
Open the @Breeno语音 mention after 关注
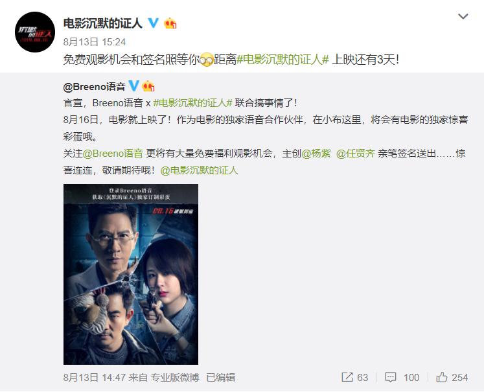click(x=113, y=153)
